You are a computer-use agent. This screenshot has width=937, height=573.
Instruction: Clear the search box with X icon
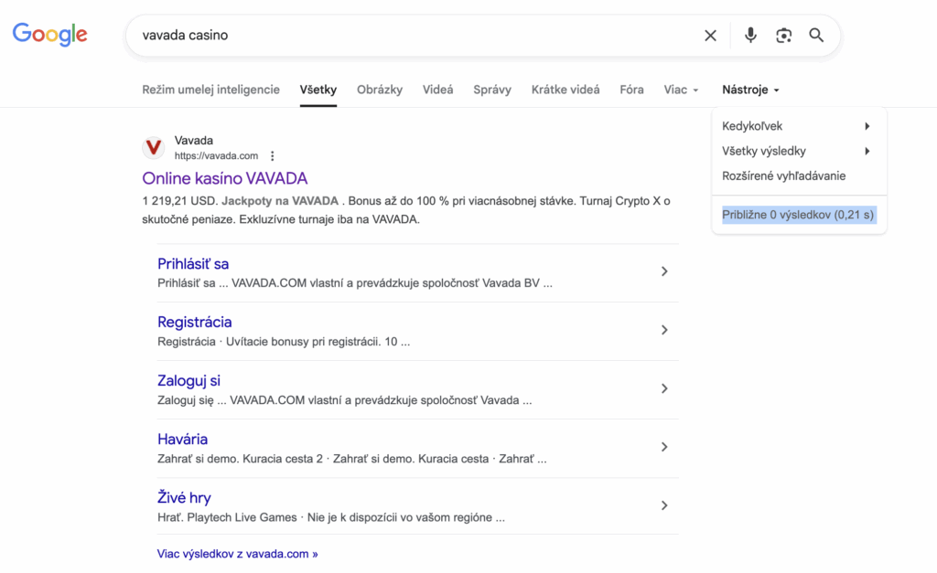pyautogui.click(x=710, y=36)
